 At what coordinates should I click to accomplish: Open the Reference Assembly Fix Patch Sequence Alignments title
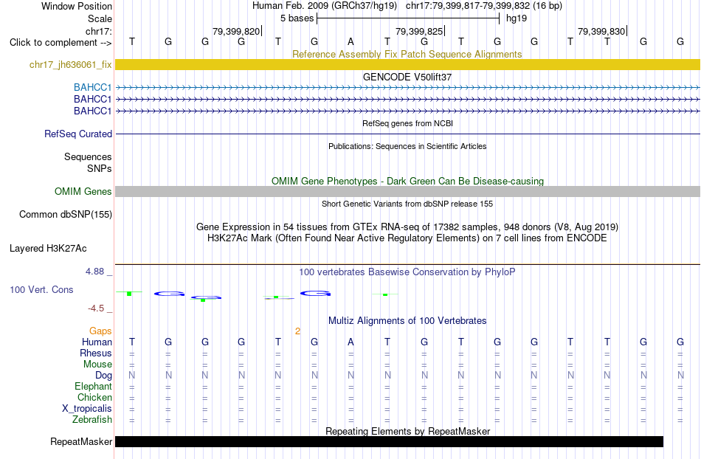tap(407, 54)
